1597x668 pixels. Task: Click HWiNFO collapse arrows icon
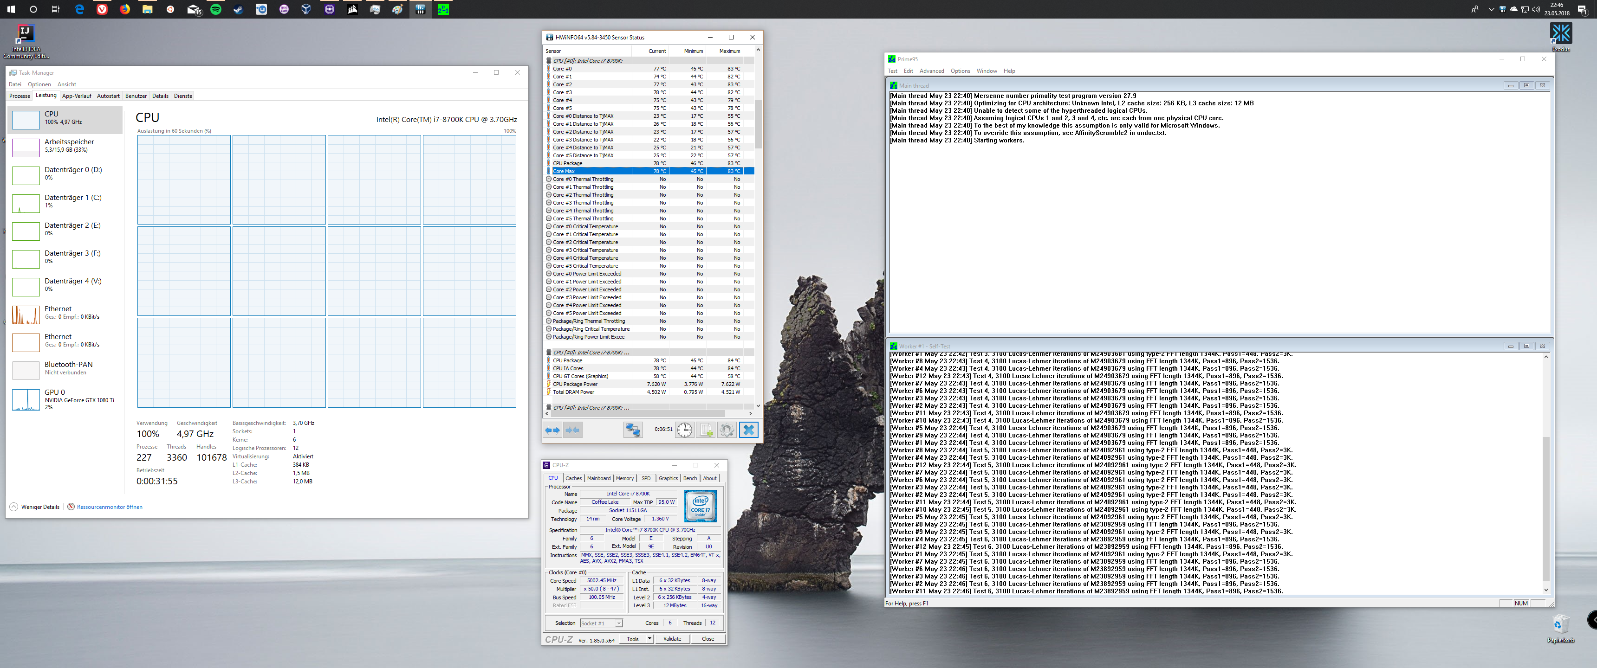pyautogui.click(x=573, y=430)
